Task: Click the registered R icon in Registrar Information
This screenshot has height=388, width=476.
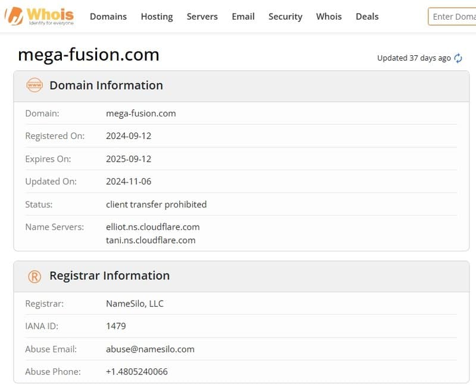Action: [35, 276]
